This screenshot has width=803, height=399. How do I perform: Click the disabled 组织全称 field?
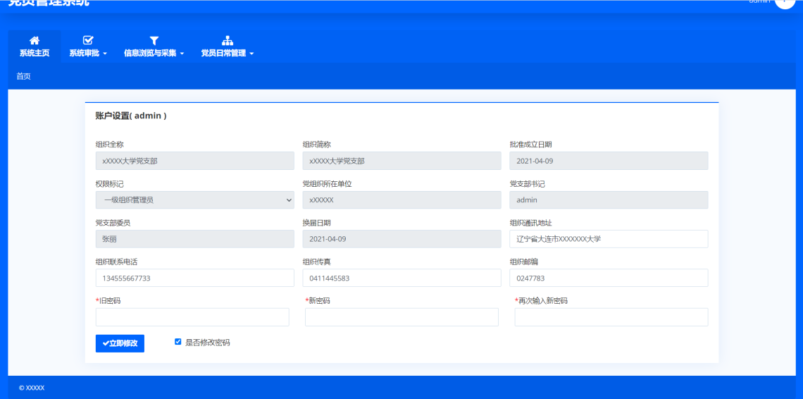195,161
